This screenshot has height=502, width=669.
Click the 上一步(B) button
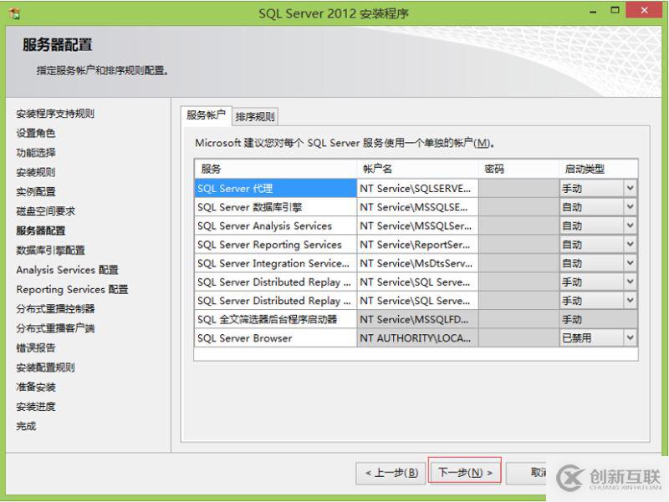[x=391, y=473]
